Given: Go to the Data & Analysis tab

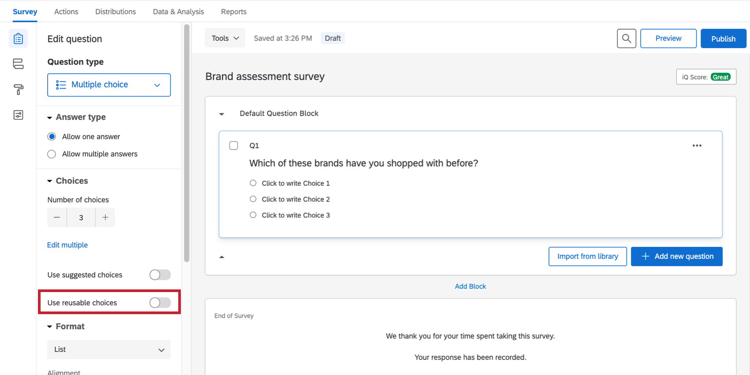Looking at the screenshot, I should pyautogui.click(x=178, y=11).
